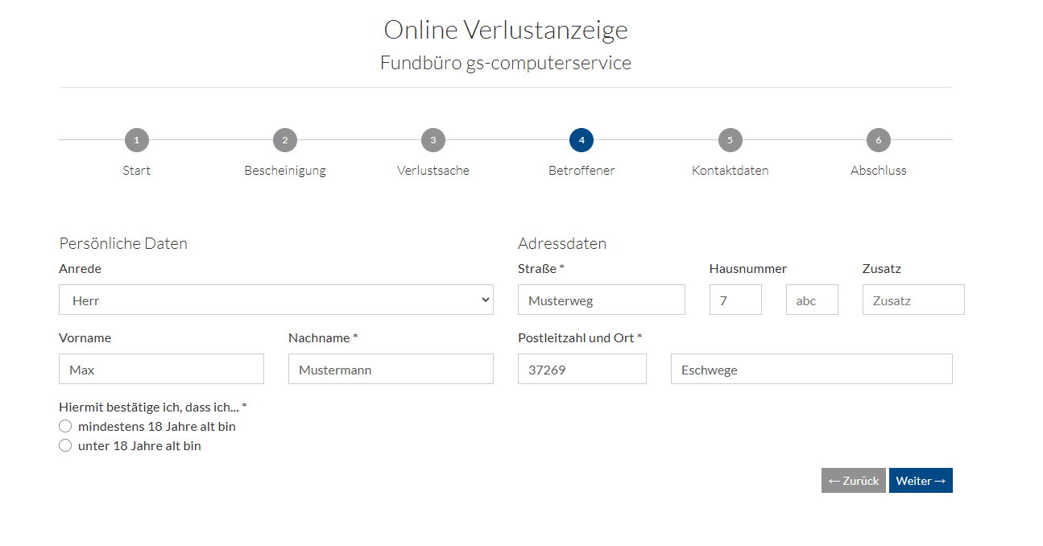
Task: Open the Anrede dropdown
Action: pos(275,300)
